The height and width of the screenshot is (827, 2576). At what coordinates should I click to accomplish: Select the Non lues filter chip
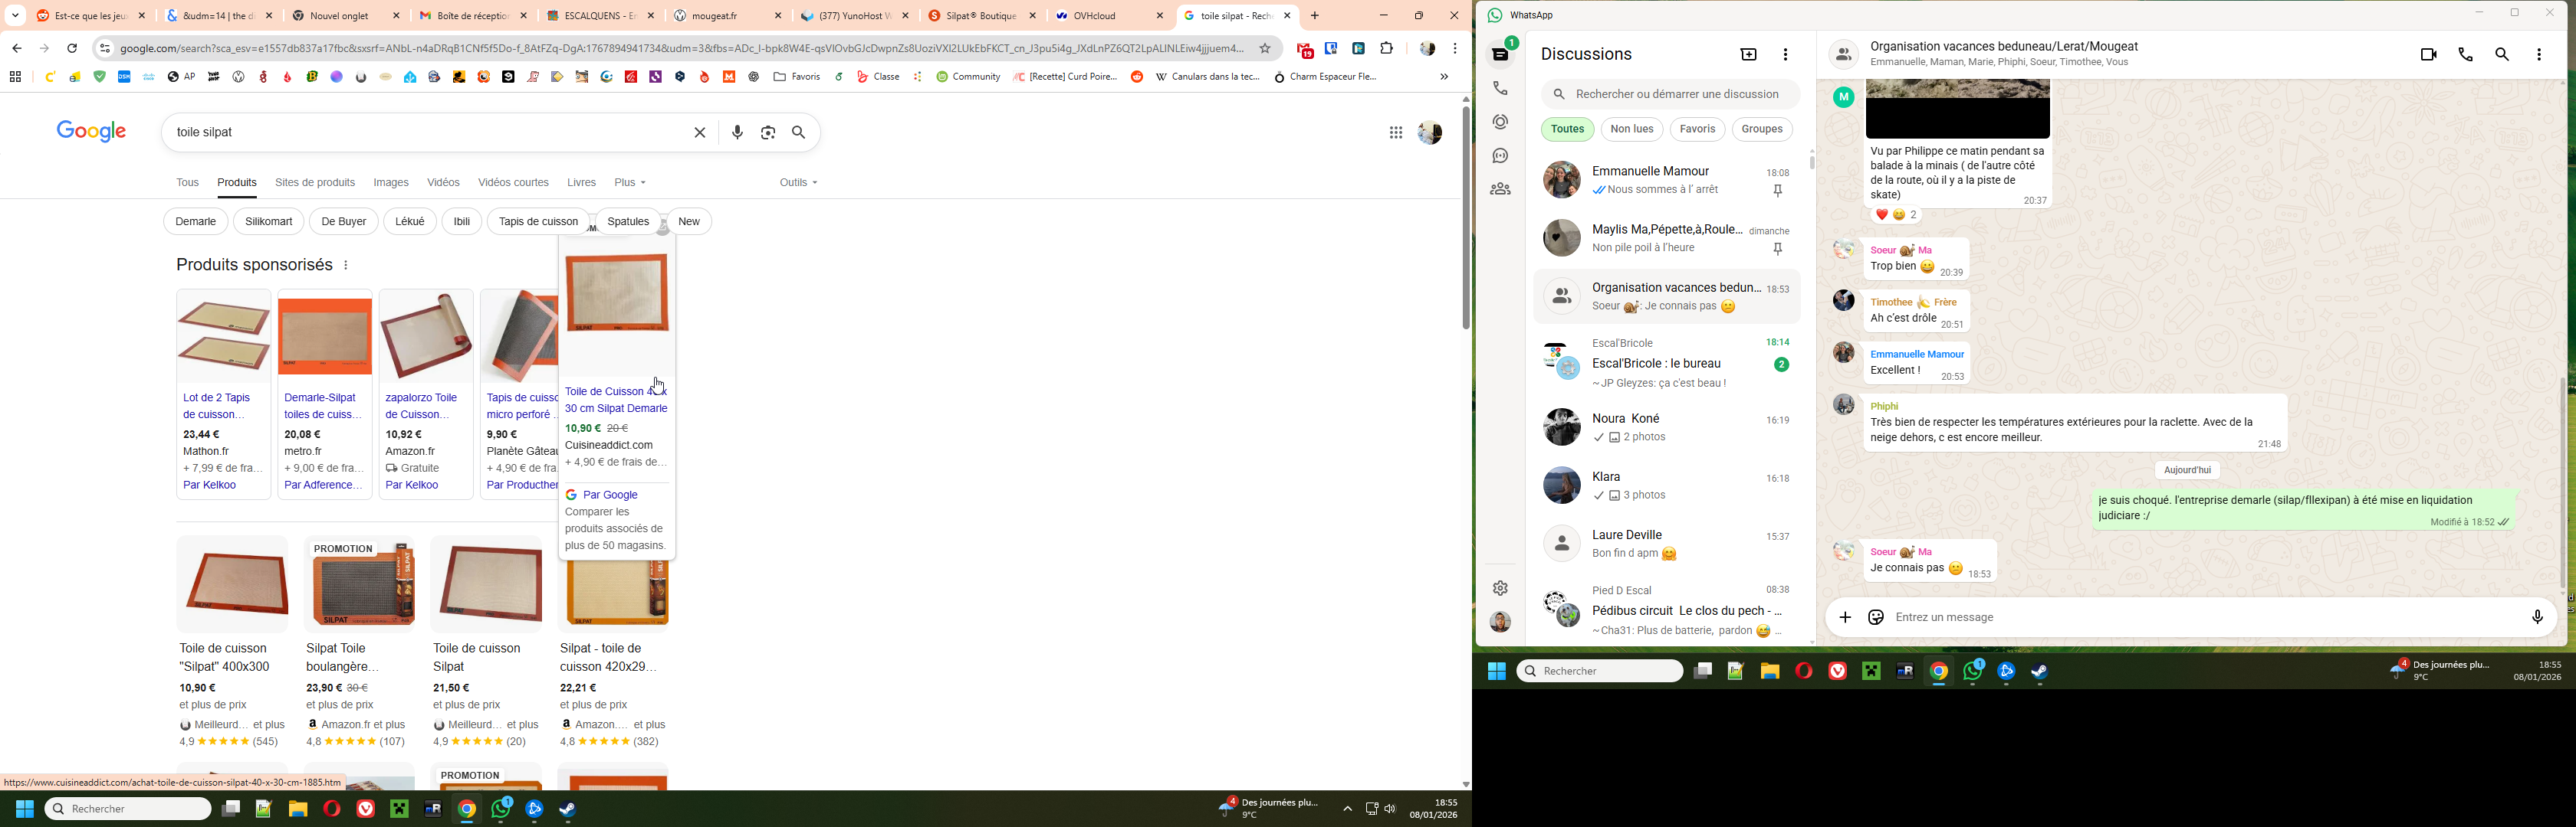(1631, 130)
